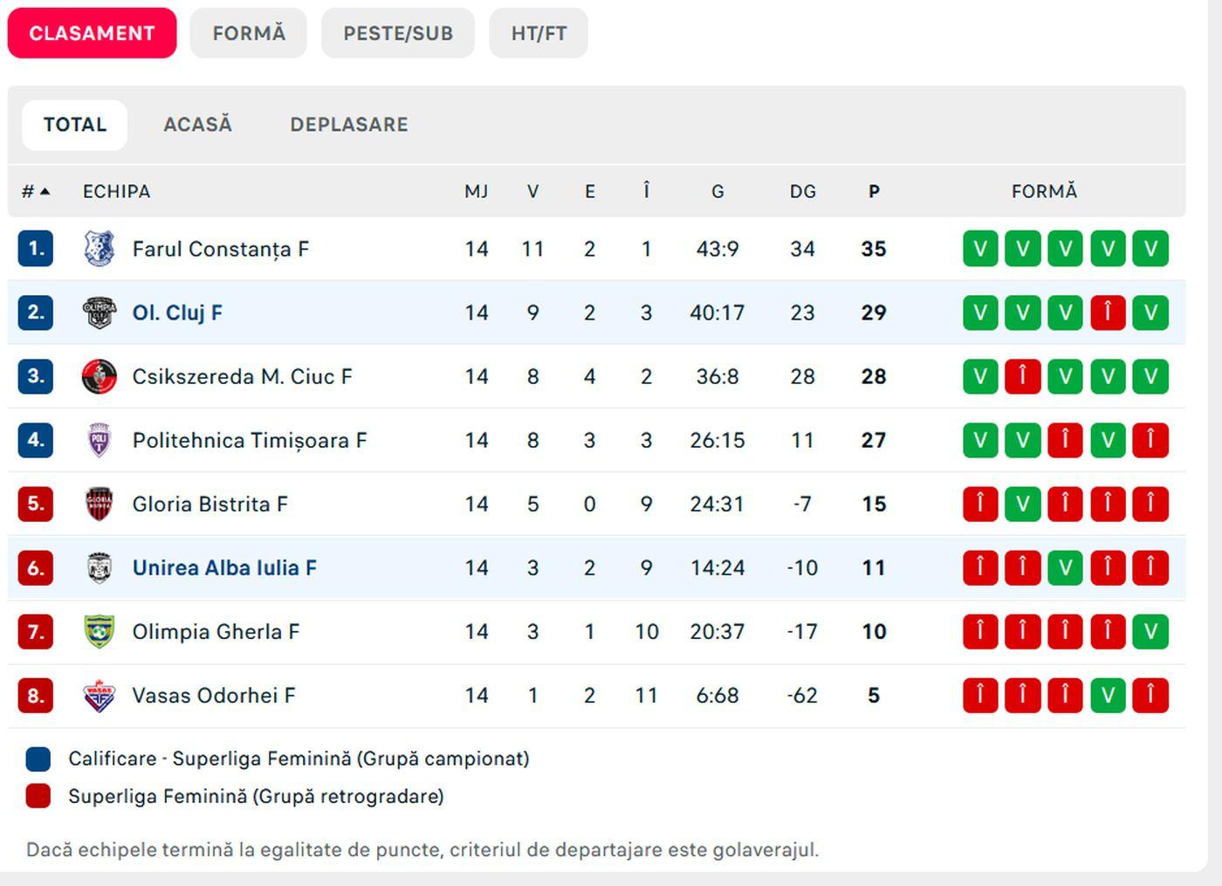Select the Unirea Alba Iulia F logo
The image size is (1222, 886).
(x=99, y=567)
